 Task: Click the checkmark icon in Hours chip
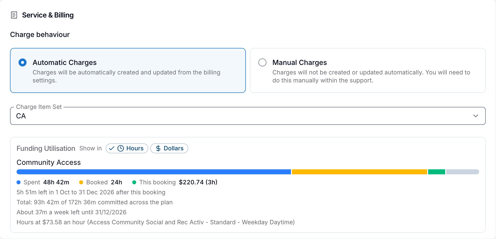tap(112, 148)
